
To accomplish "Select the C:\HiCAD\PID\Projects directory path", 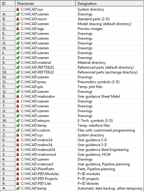I will coord(39,179).
